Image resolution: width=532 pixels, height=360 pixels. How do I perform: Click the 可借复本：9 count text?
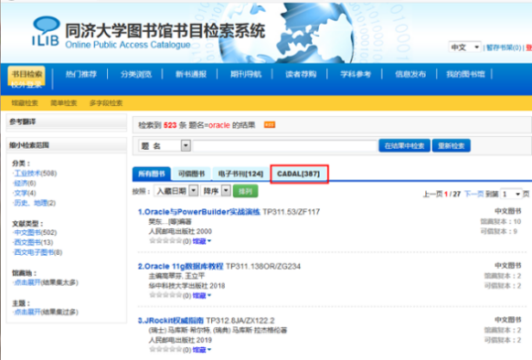[x=499, y=231]
